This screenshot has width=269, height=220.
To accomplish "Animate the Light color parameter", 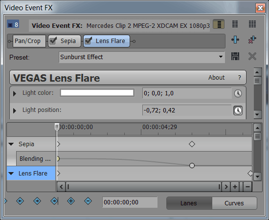I will pos(238,93).
